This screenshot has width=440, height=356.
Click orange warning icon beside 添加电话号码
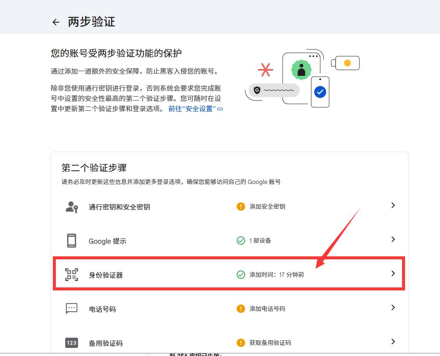pos(241,309)
